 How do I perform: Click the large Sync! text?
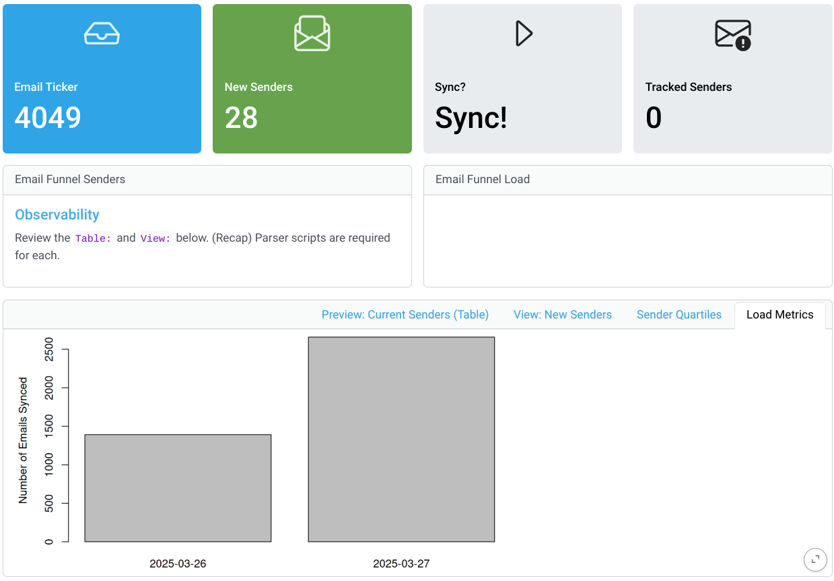(x=471, y=118)
